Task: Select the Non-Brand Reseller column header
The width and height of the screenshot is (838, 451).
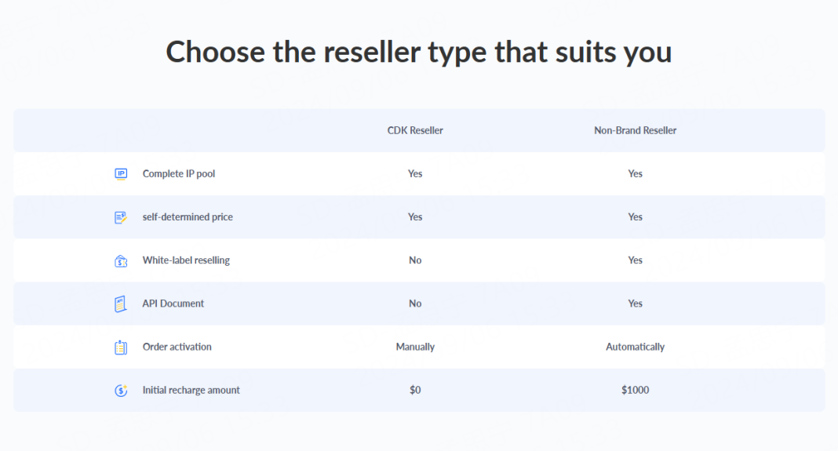Action: (635, 130)
